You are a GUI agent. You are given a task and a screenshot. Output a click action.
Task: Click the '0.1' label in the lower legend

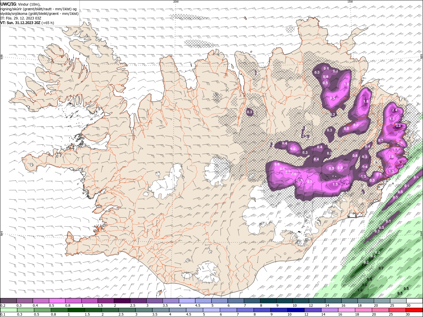(3, 314)
